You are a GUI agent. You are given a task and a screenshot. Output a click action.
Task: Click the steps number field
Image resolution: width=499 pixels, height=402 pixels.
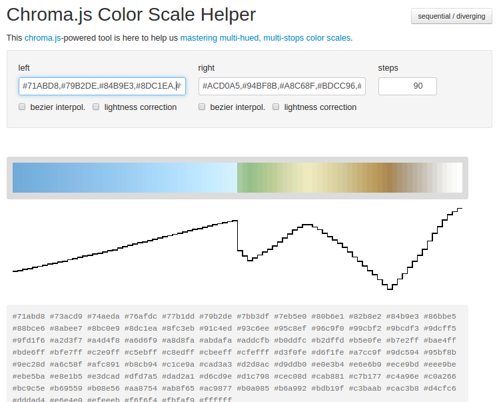coord(408,86)
